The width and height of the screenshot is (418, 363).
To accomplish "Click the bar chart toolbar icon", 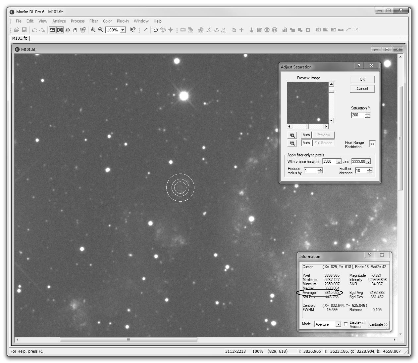I will pos(285,30).
